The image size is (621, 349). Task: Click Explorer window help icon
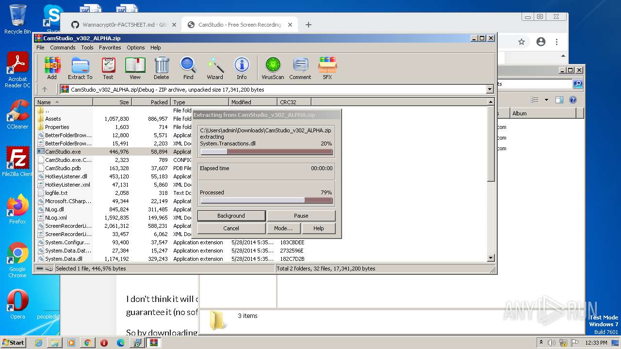572,100
